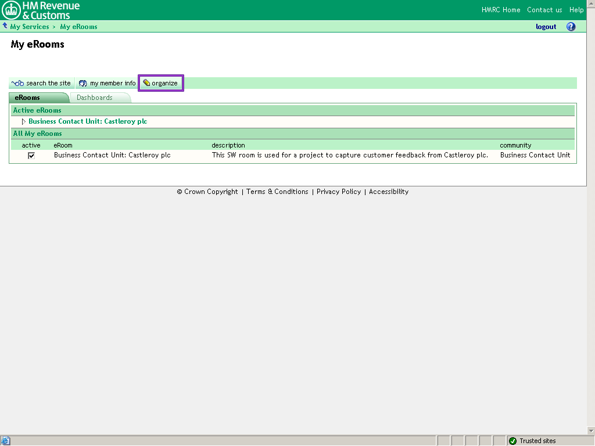
Task: Click the logout link
Action: [x=546, y=27]
